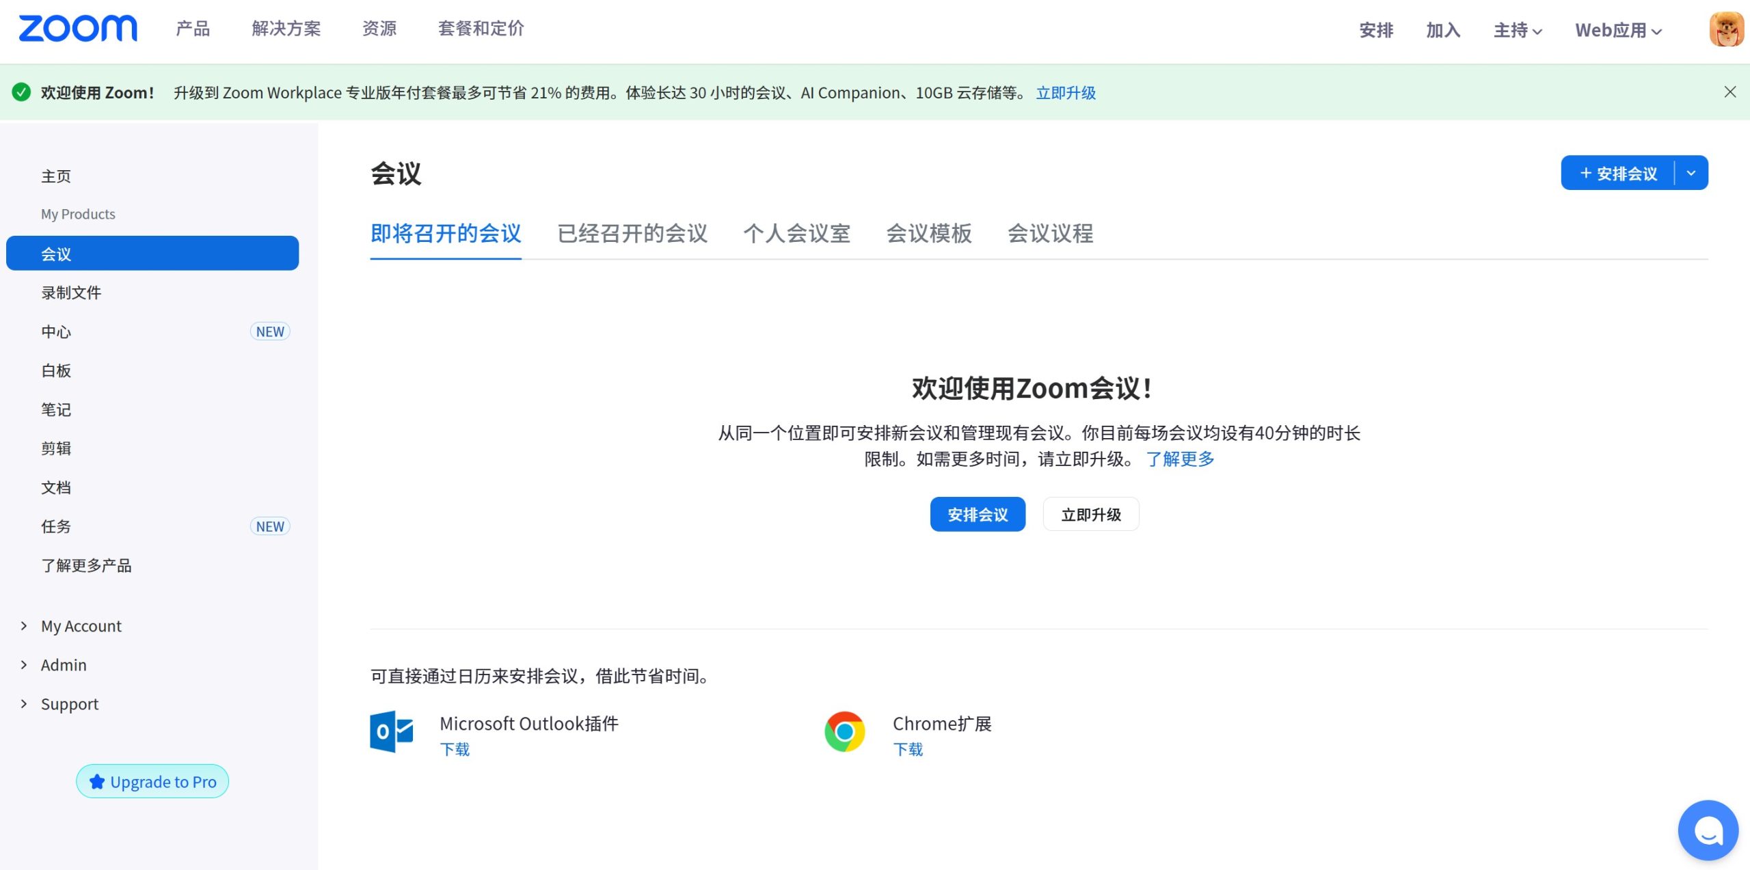Go to 主页 in the sidebar
The image size is (1750, 870).
[x=56, y=176]
